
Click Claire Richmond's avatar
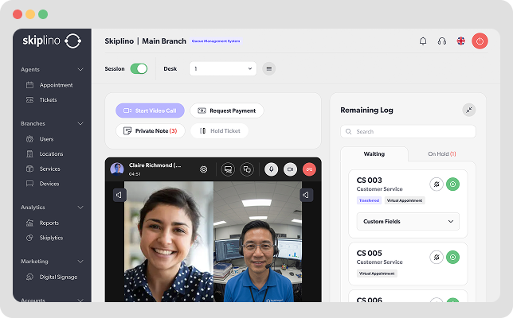click(117, 169)
